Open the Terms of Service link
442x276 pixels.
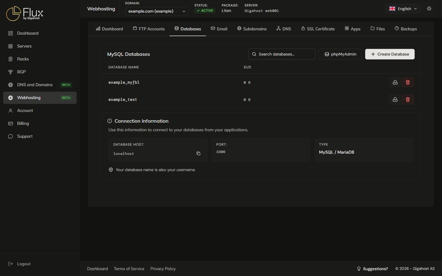[x=129, y=269]
